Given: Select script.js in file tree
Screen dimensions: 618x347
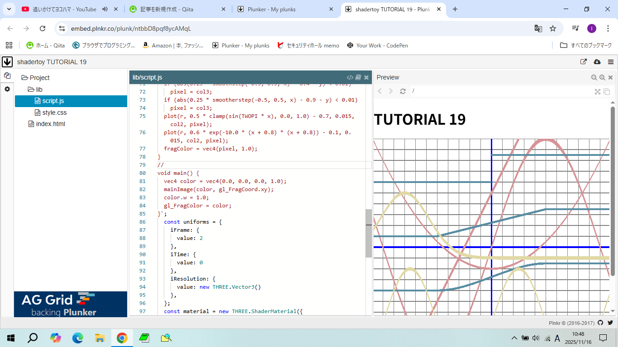Looking at the screenshot, I should click(x=71, y=101).
